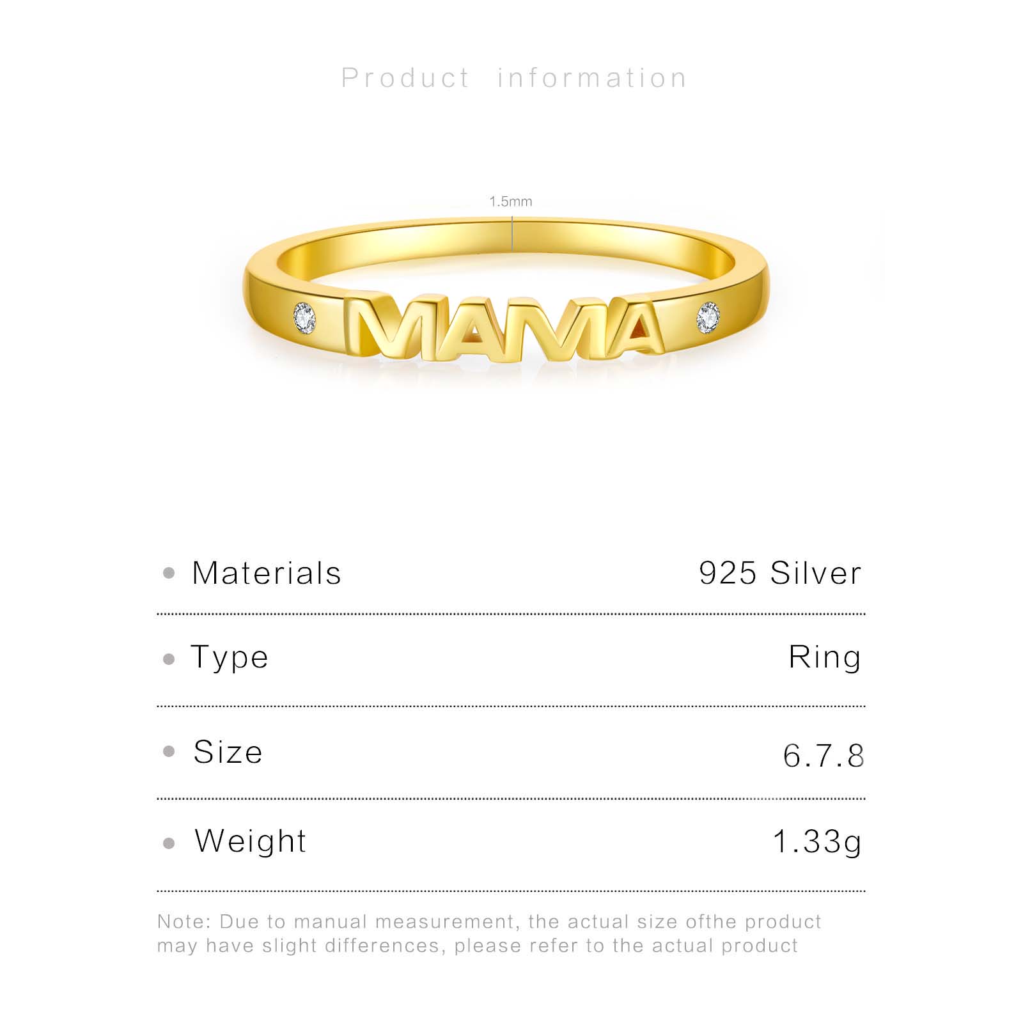Click the bullet dot beside Weight
The width and height of the screenshot is (1023, 1023).
tap(169, 843)
